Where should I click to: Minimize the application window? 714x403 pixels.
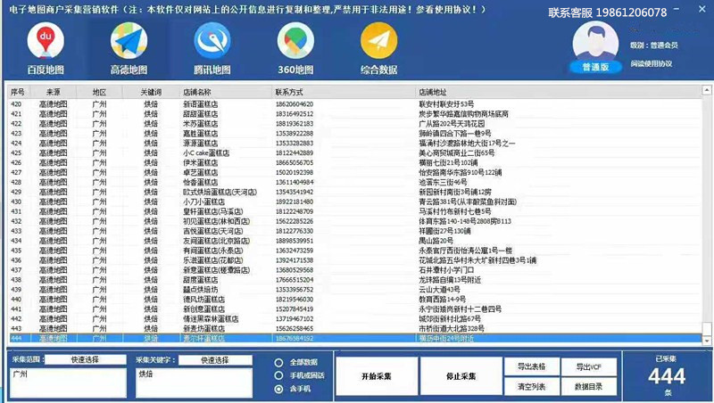click(x=675, y=7)
